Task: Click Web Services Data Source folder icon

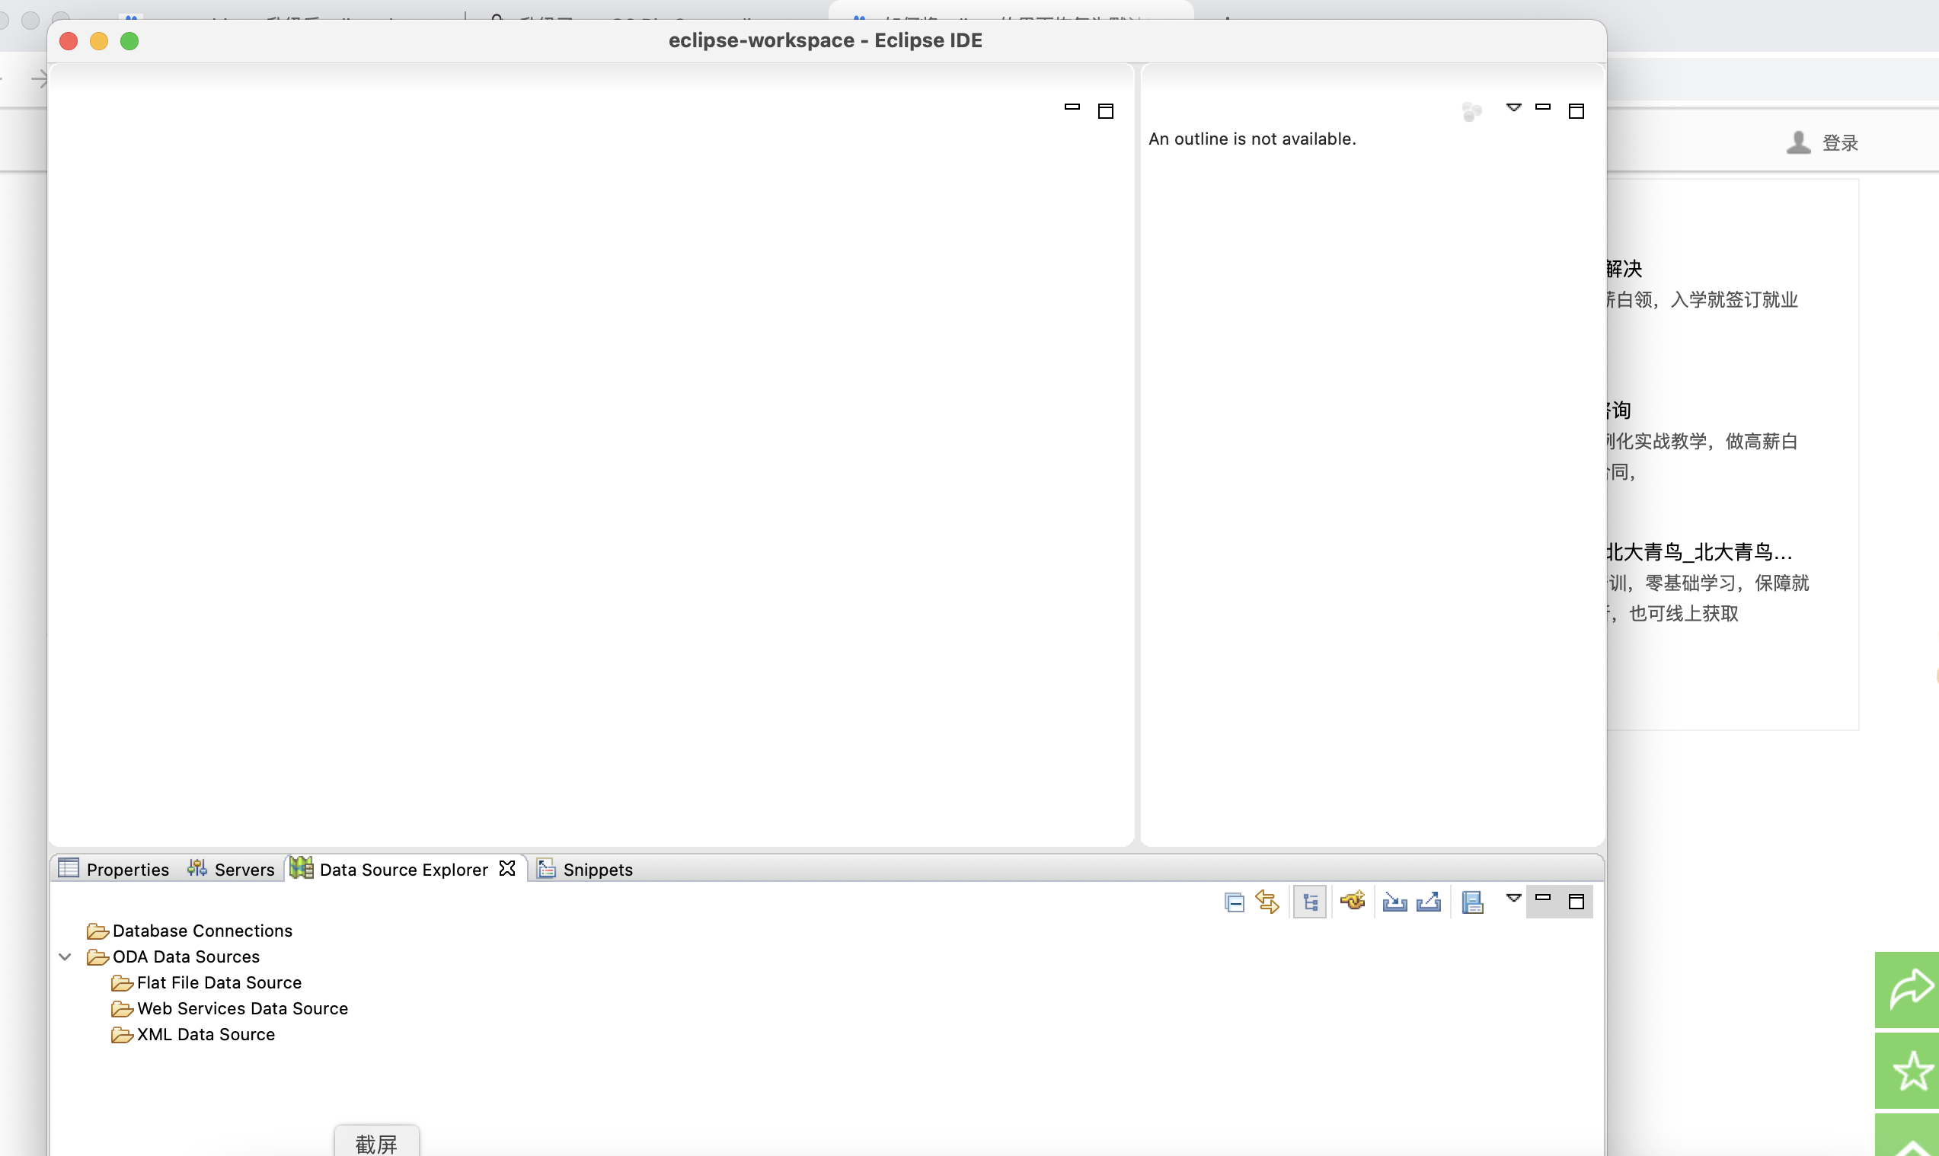Action: pyautogui.click(x=122, y=1010)
